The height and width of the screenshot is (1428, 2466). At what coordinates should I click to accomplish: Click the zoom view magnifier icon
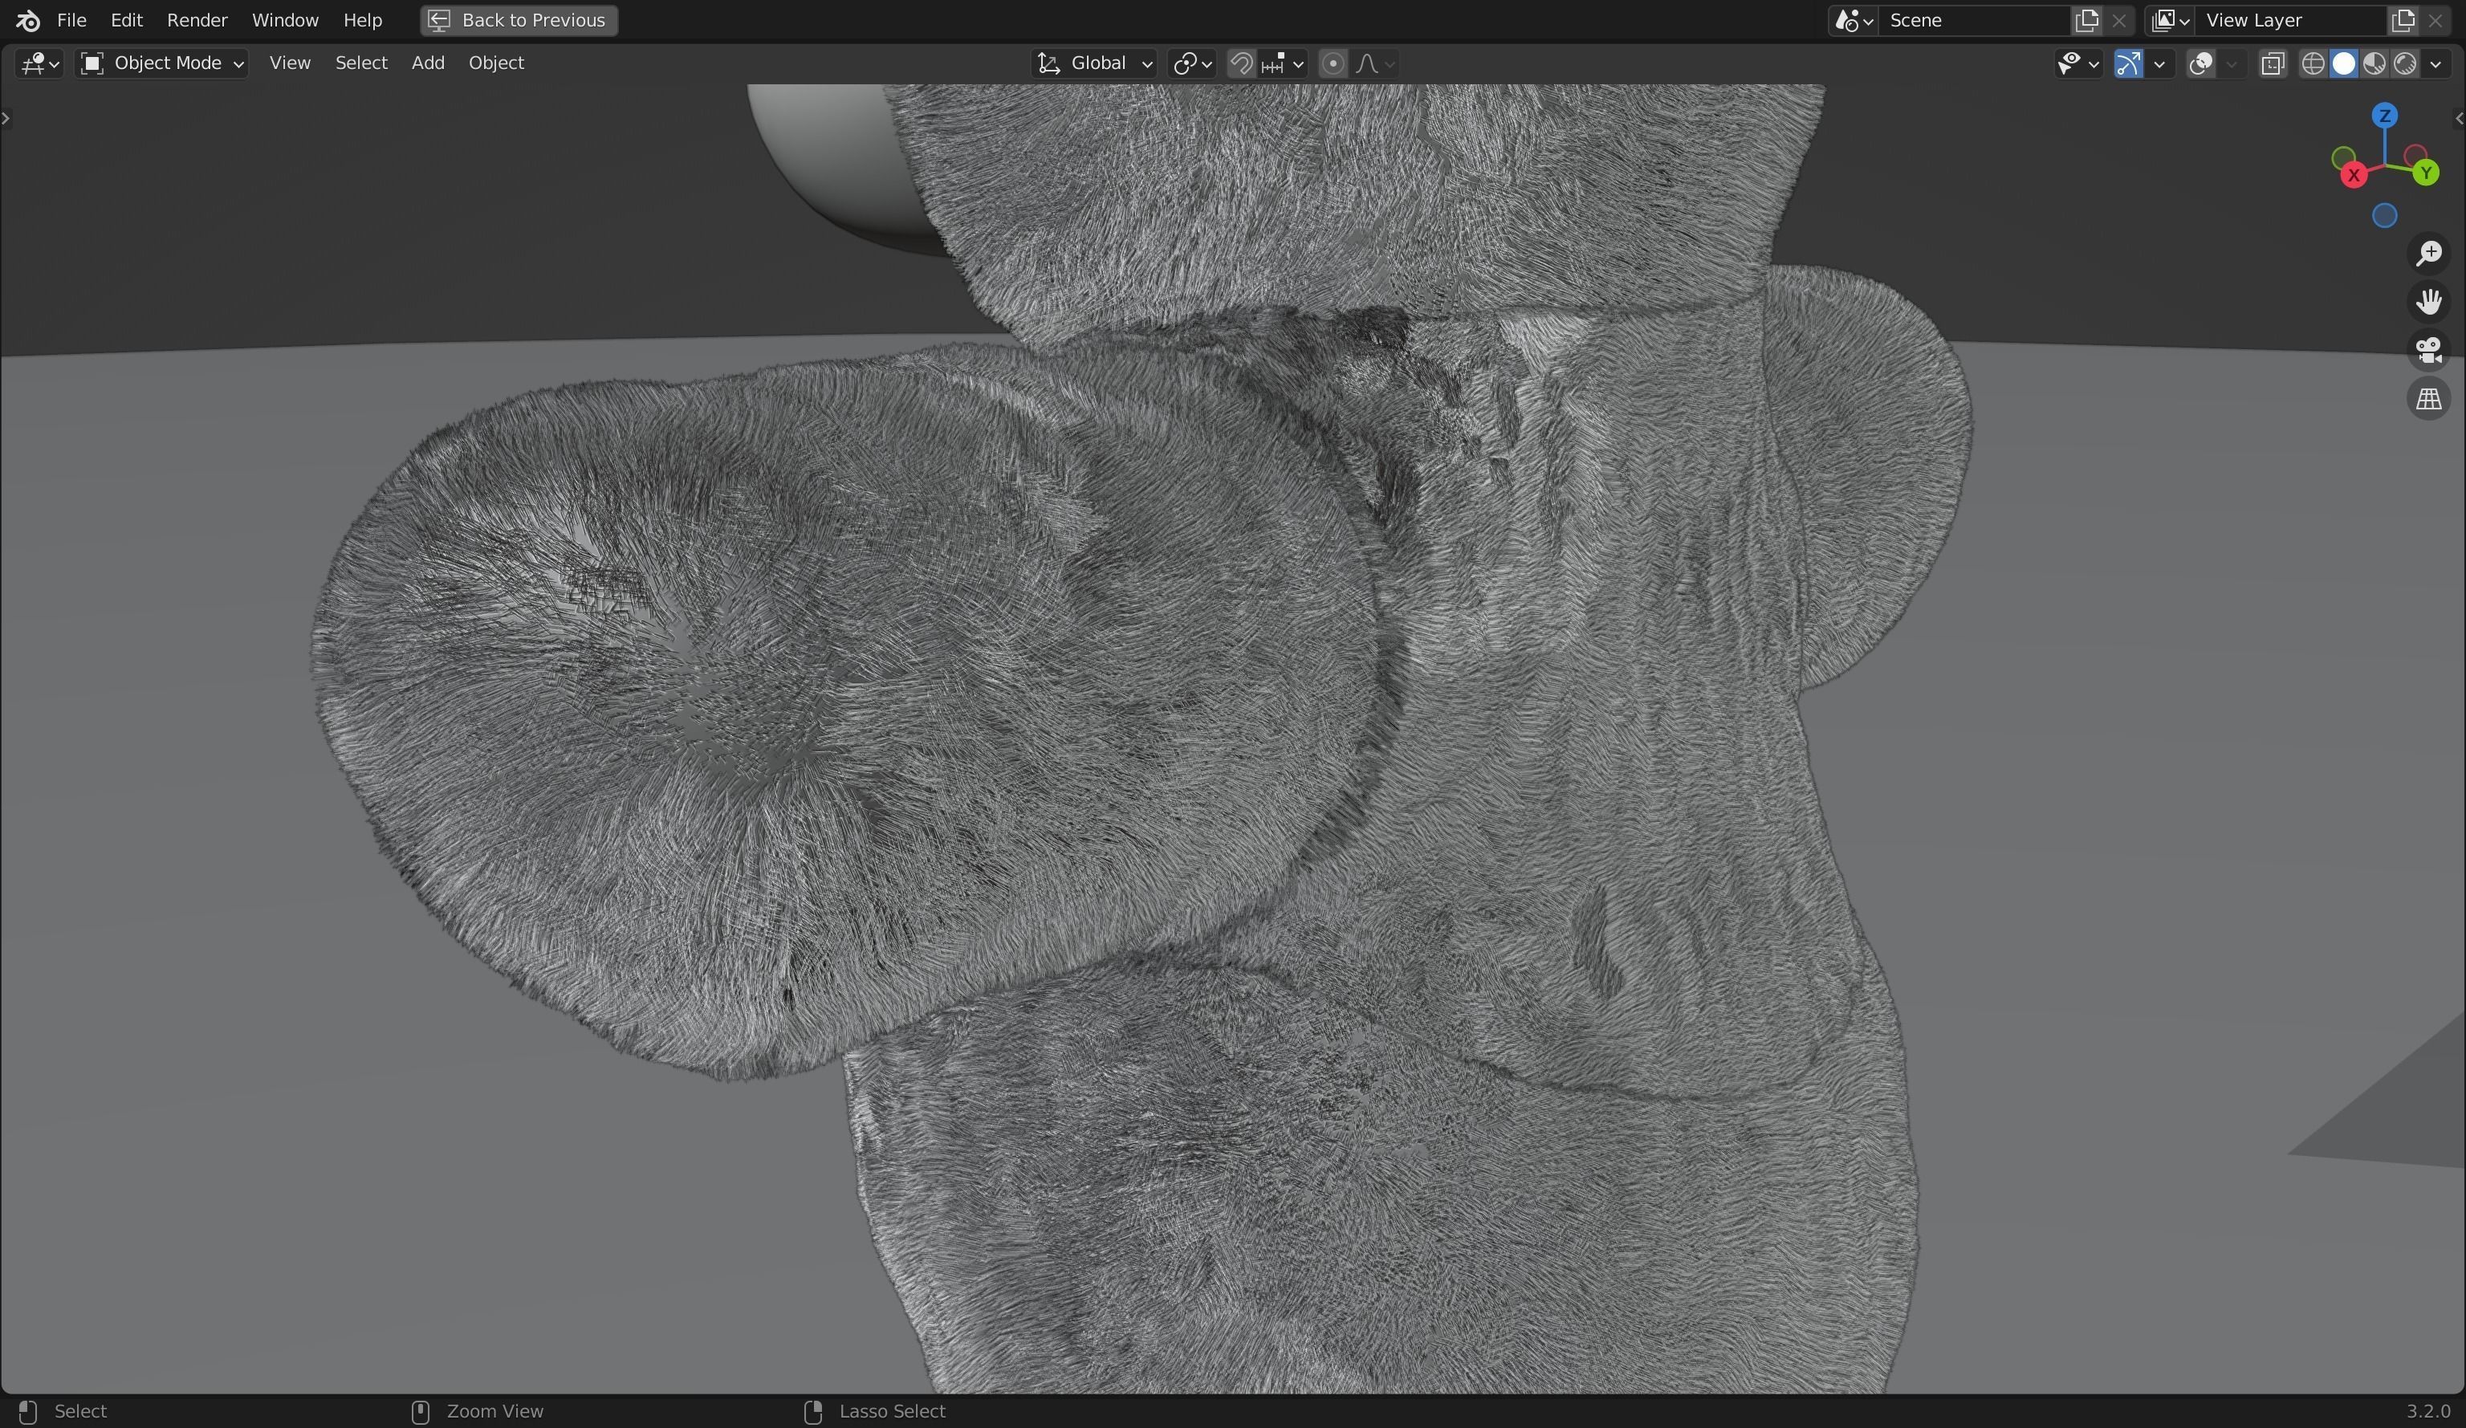pos(2427,254)
